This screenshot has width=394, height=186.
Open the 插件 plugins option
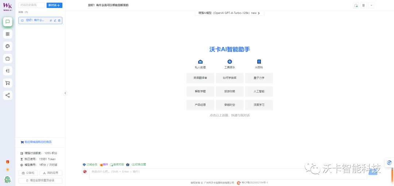104,165
